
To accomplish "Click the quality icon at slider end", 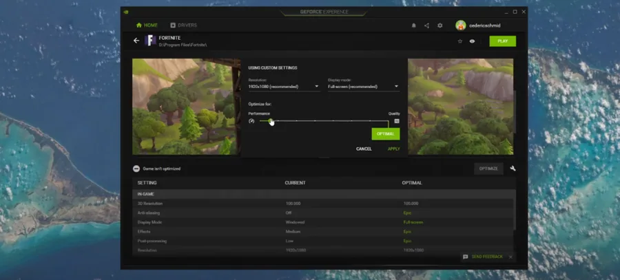I will (397, 121).
